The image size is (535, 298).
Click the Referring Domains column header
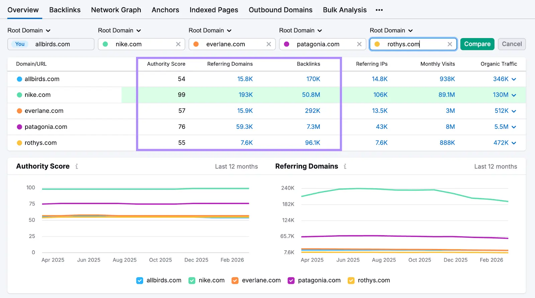coord(230,64)
